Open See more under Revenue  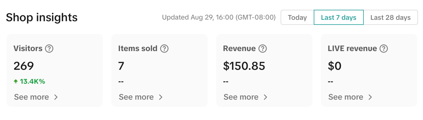pos(241,97)
